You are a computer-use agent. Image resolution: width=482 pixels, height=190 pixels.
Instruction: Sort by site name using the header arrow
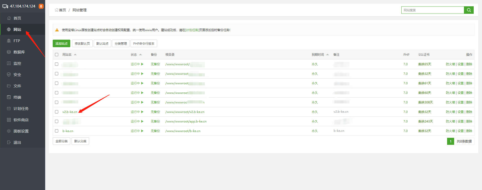pos(75,55)
